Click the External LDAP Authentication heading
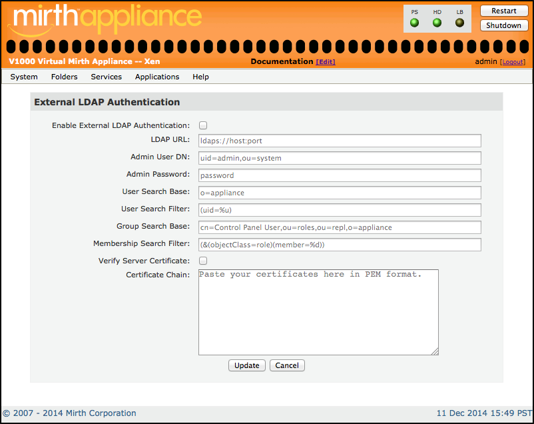 (107, 102)
